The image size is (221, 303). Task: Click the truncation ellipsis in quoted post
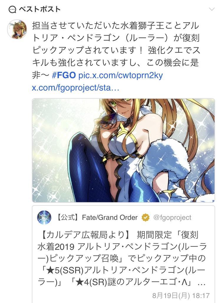click(202, 284)
